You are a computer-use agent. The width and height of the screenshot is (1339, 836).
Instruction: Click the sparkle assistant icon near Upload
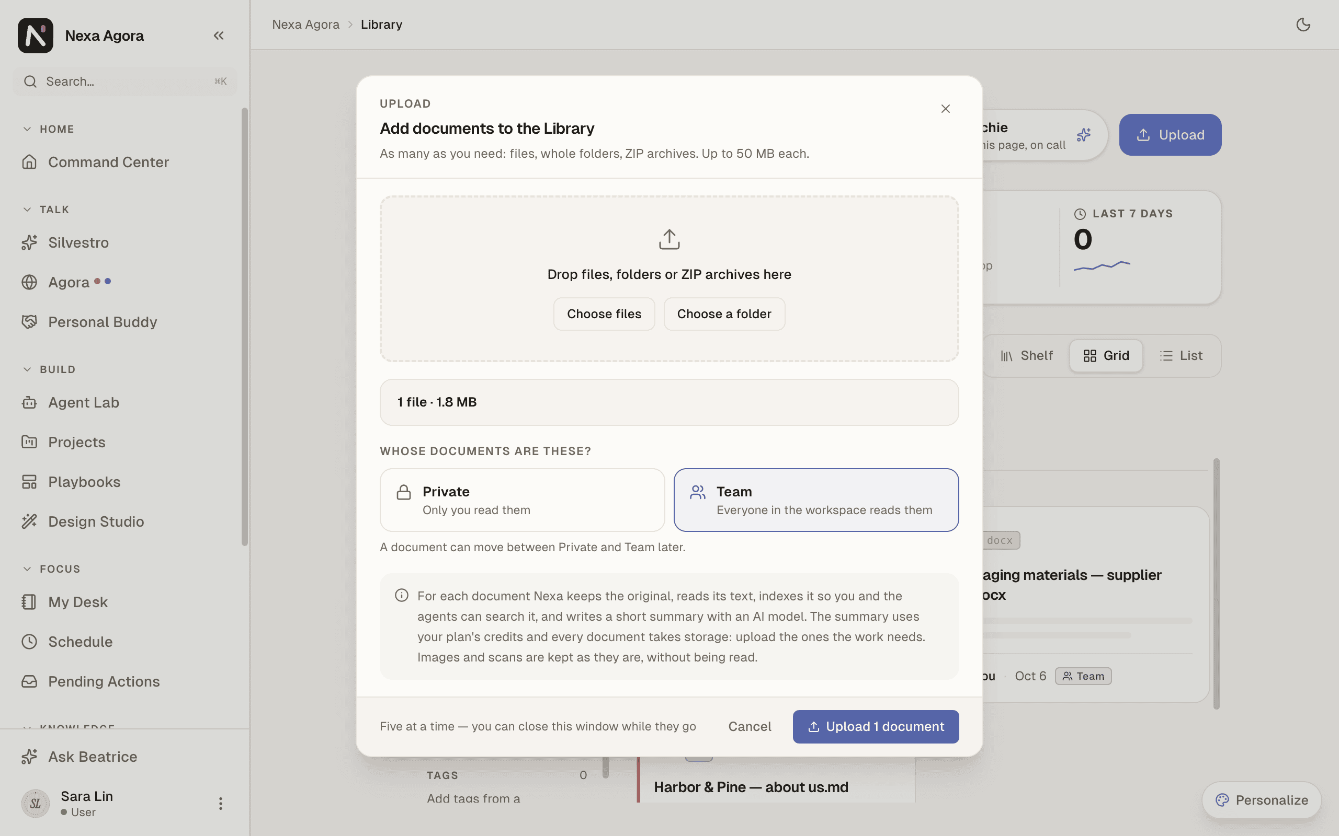tap(1083, 135)
